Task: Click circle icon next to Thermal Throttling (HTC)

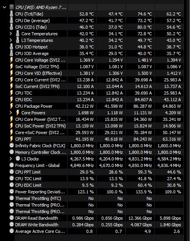Action: tap(12, 198)
